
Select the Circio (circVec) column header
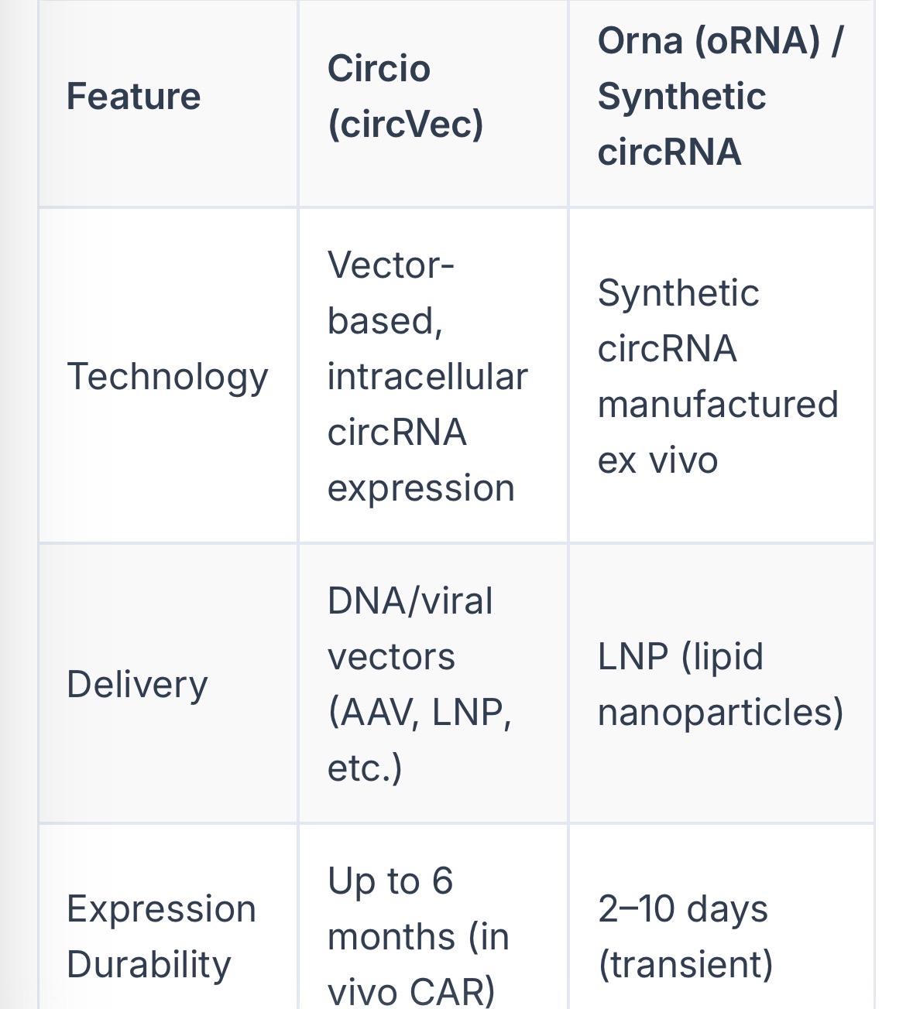tap(406, 97)
